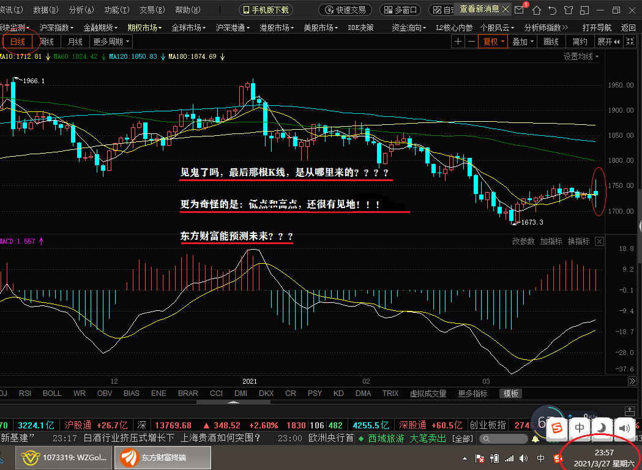642x470 pixels.
Task: Toggle the 画线 drawing tools button
Action: (x=551, y=42)
